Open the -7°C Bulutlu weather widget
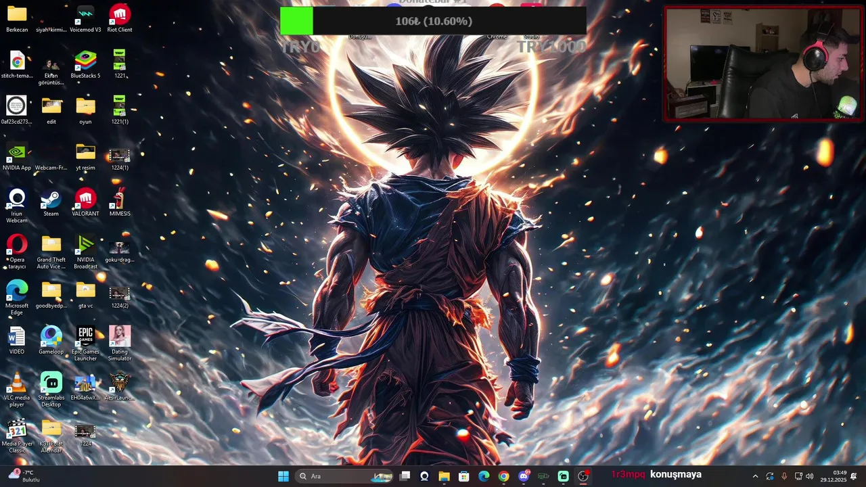The width and height of the screenshot is (866, 487). pos(24,476)
